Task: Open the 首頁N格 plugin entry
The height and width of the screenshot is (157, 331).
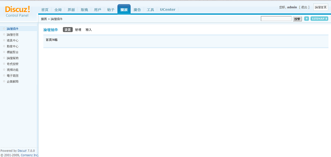Action: pos(52,40)
